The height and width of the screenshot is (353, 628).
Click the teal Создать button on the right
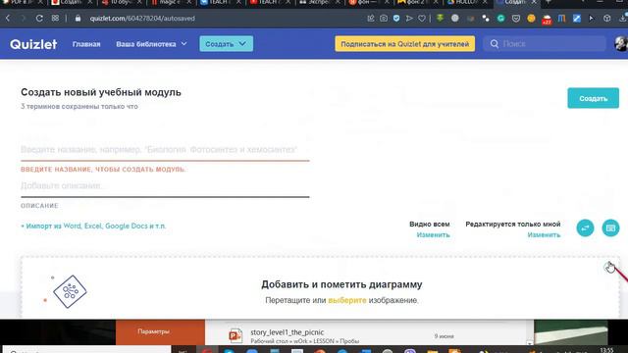(x=593, y=98)
